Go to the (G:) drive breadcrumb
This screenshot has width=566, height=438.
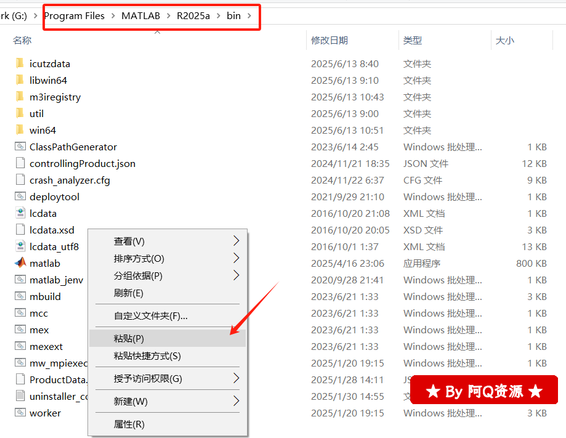14,16
